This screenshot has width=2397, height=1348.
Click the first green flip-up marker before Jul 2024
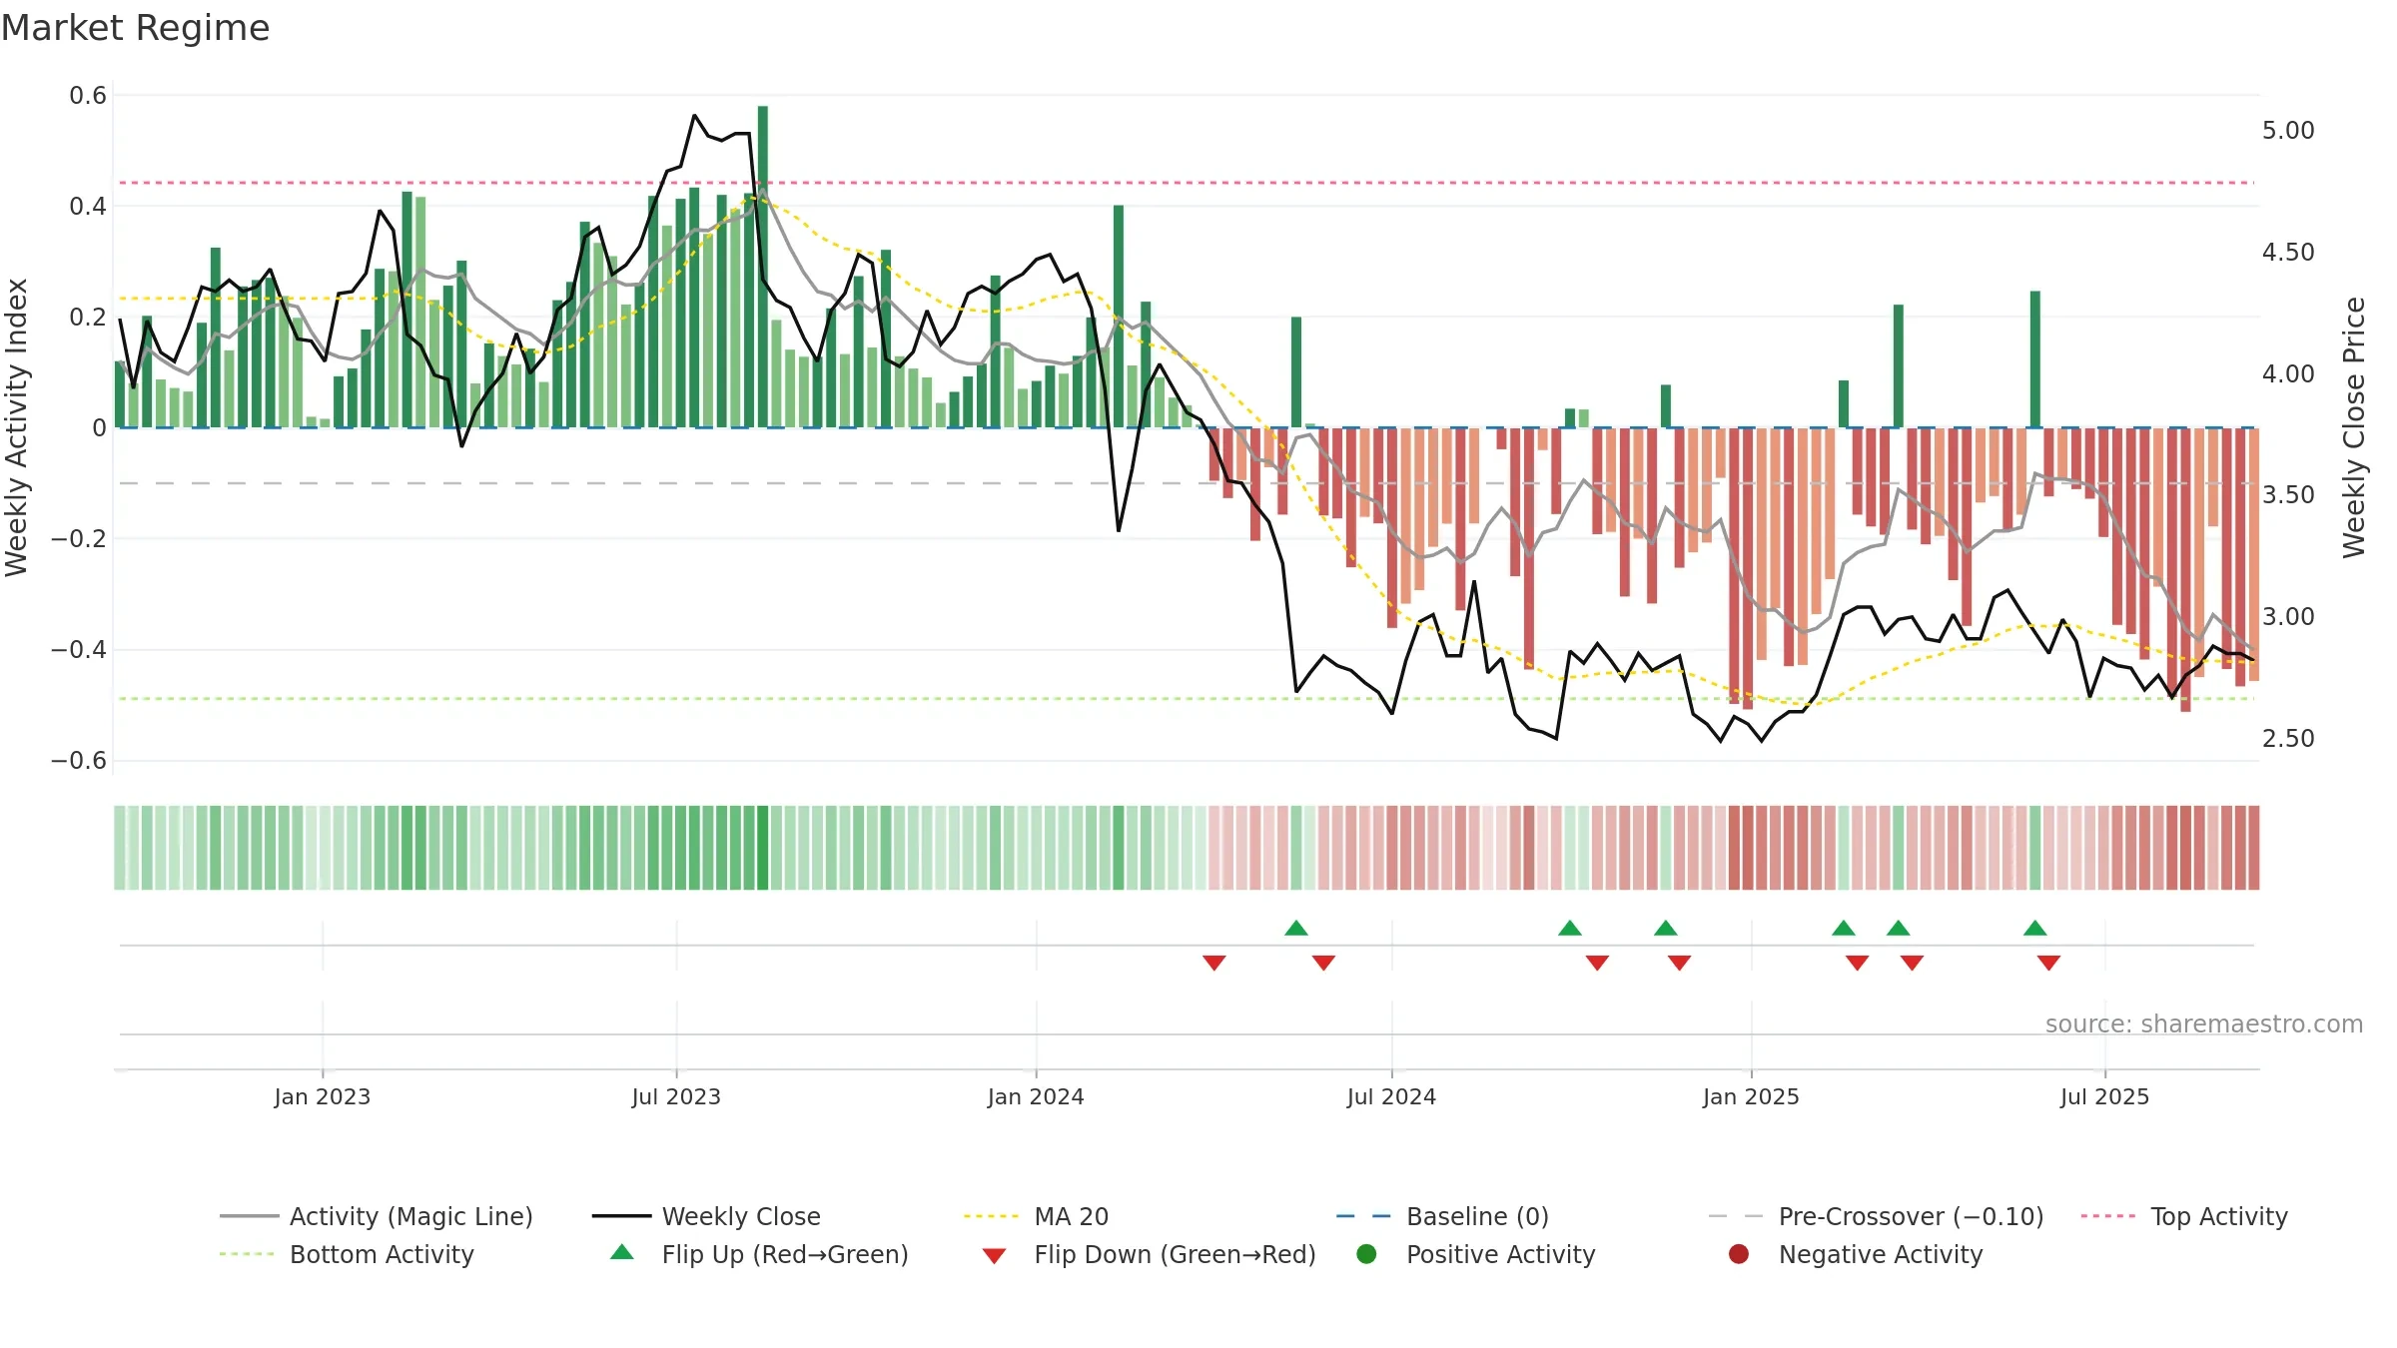click(1296, 928)
